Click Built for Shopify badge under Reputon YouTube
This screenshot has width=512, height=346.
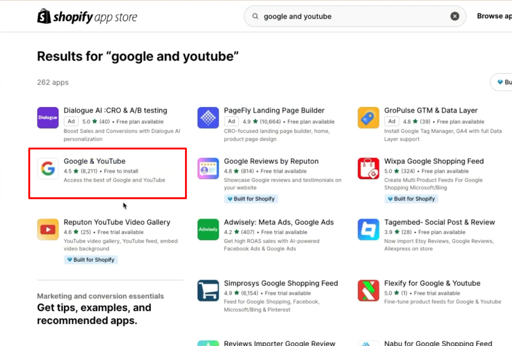[90, 260]
